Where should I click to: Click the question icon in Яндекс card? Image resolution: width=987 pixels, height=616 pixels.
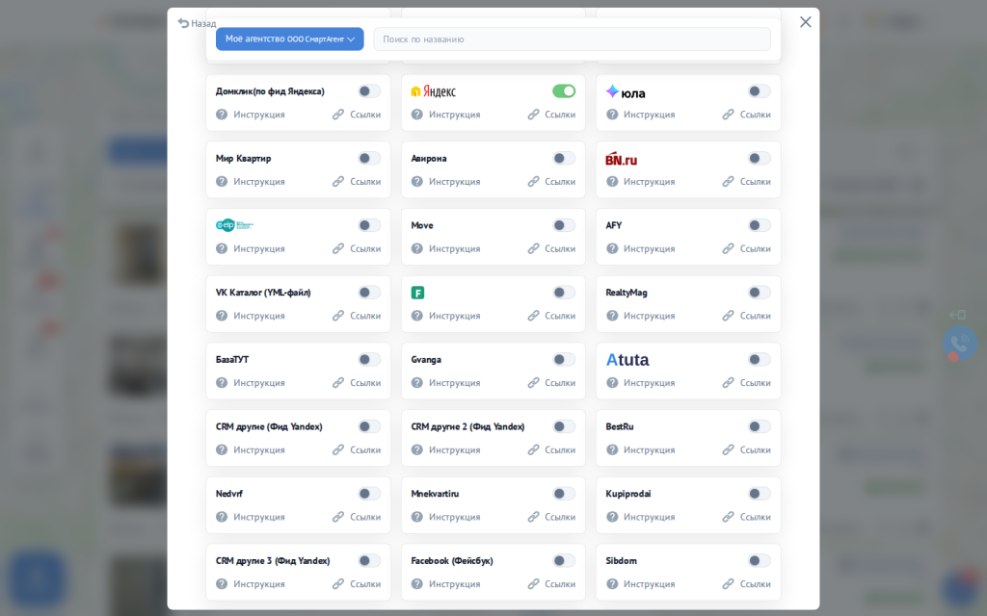(416, 115)
